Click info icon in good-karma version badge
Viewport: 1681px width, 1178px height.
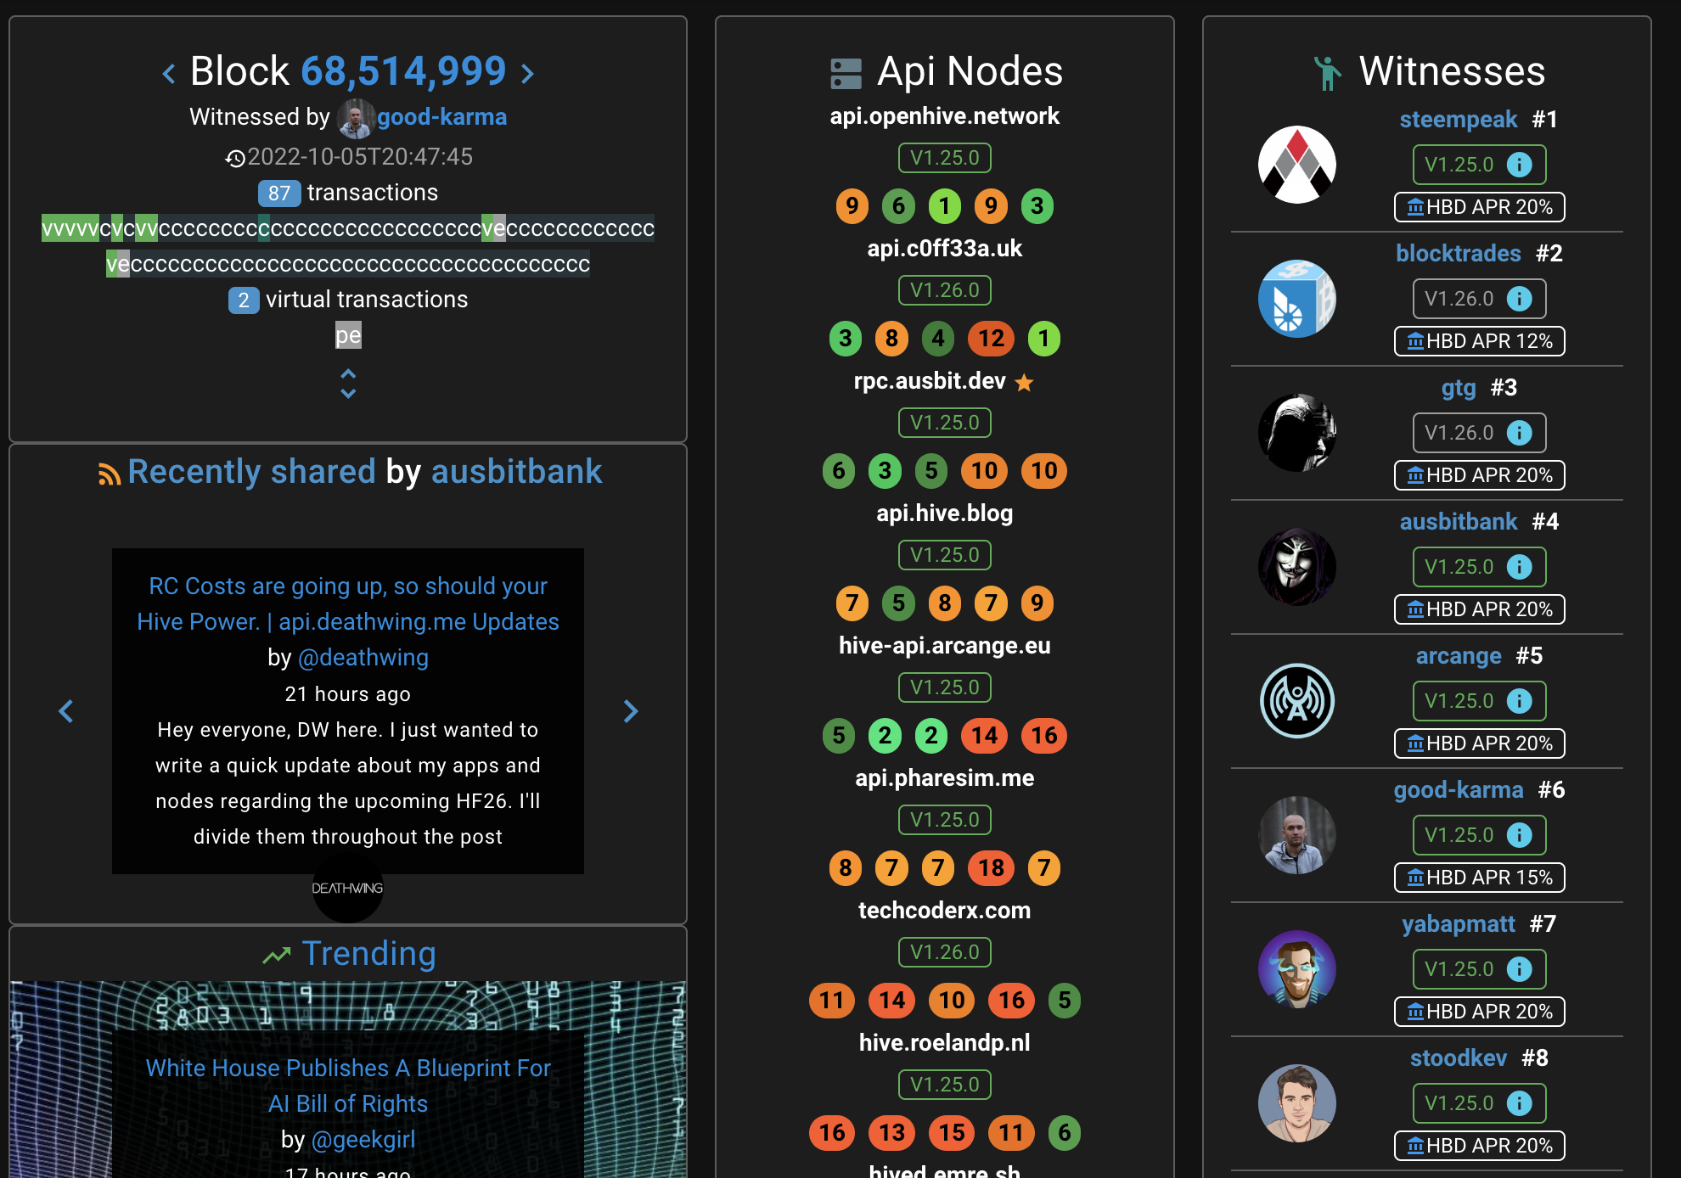pyautogui.click(x=1520, y=835)
